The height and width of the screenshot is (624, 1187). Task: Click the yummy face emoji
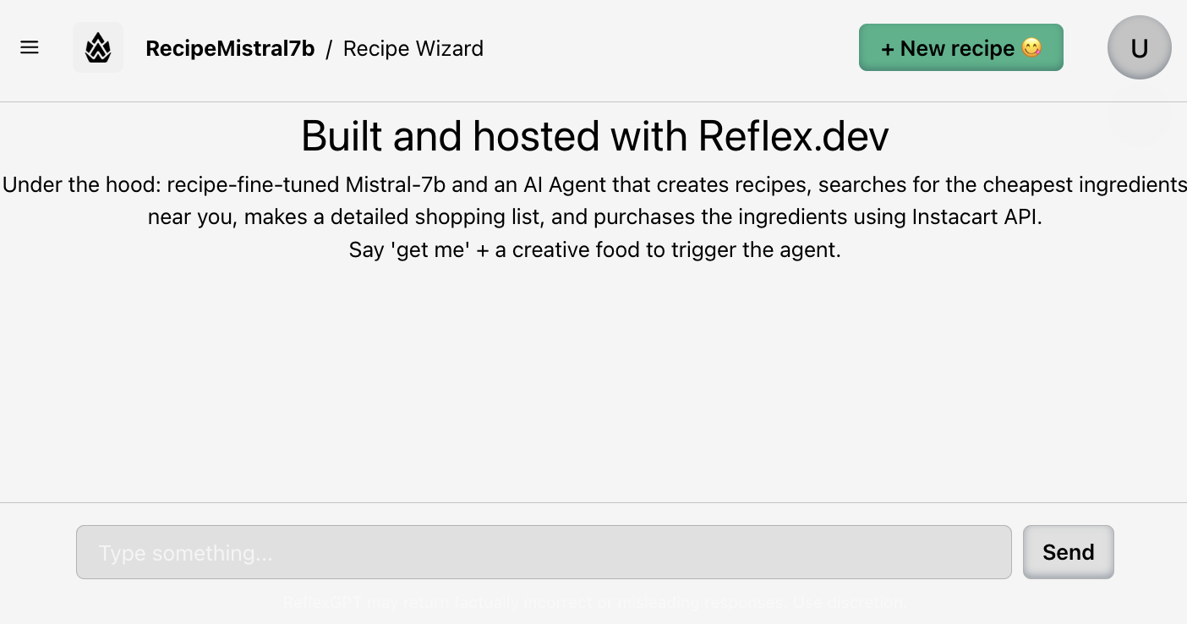[x=1031, y=48]
